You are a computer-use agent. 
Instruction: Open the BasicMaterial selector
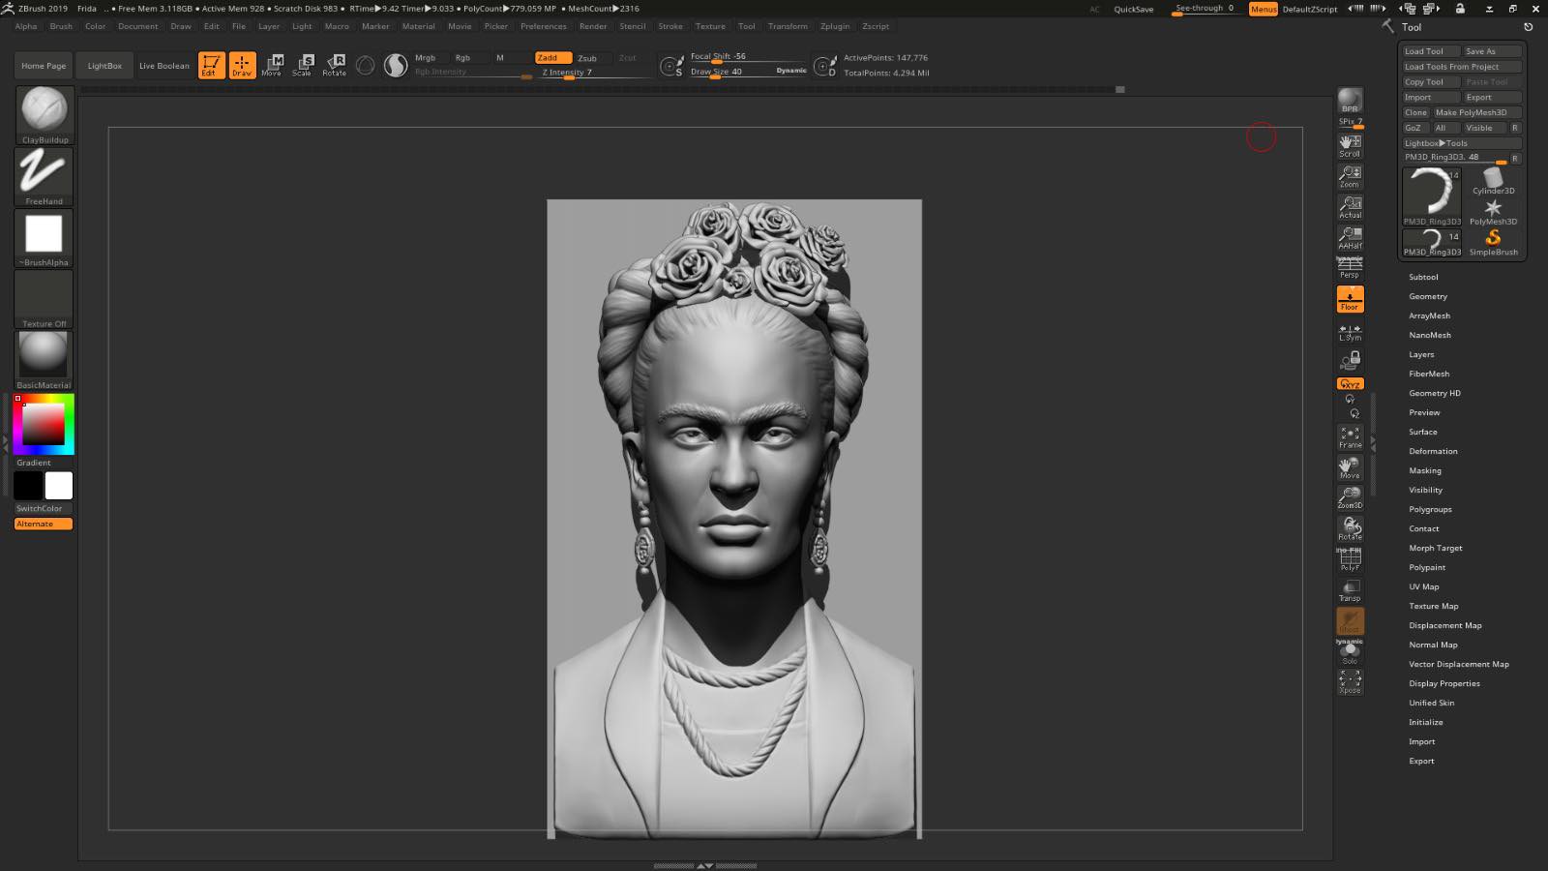pos(44,360)
